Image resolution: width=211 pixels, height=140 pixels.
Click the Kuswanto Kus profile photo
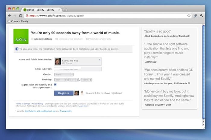point(58,61)
